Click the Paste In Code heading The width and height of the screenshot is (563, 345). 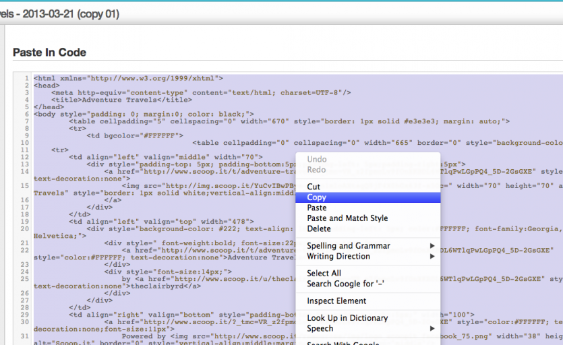[49, 52]
